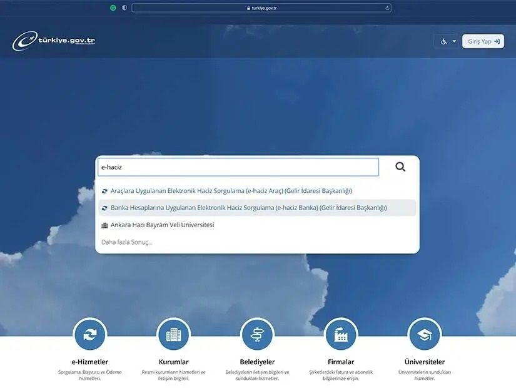Click the e-haciz search input field
Image resolution: width=516 pixels, height=388 pixels.
[238, 167]
